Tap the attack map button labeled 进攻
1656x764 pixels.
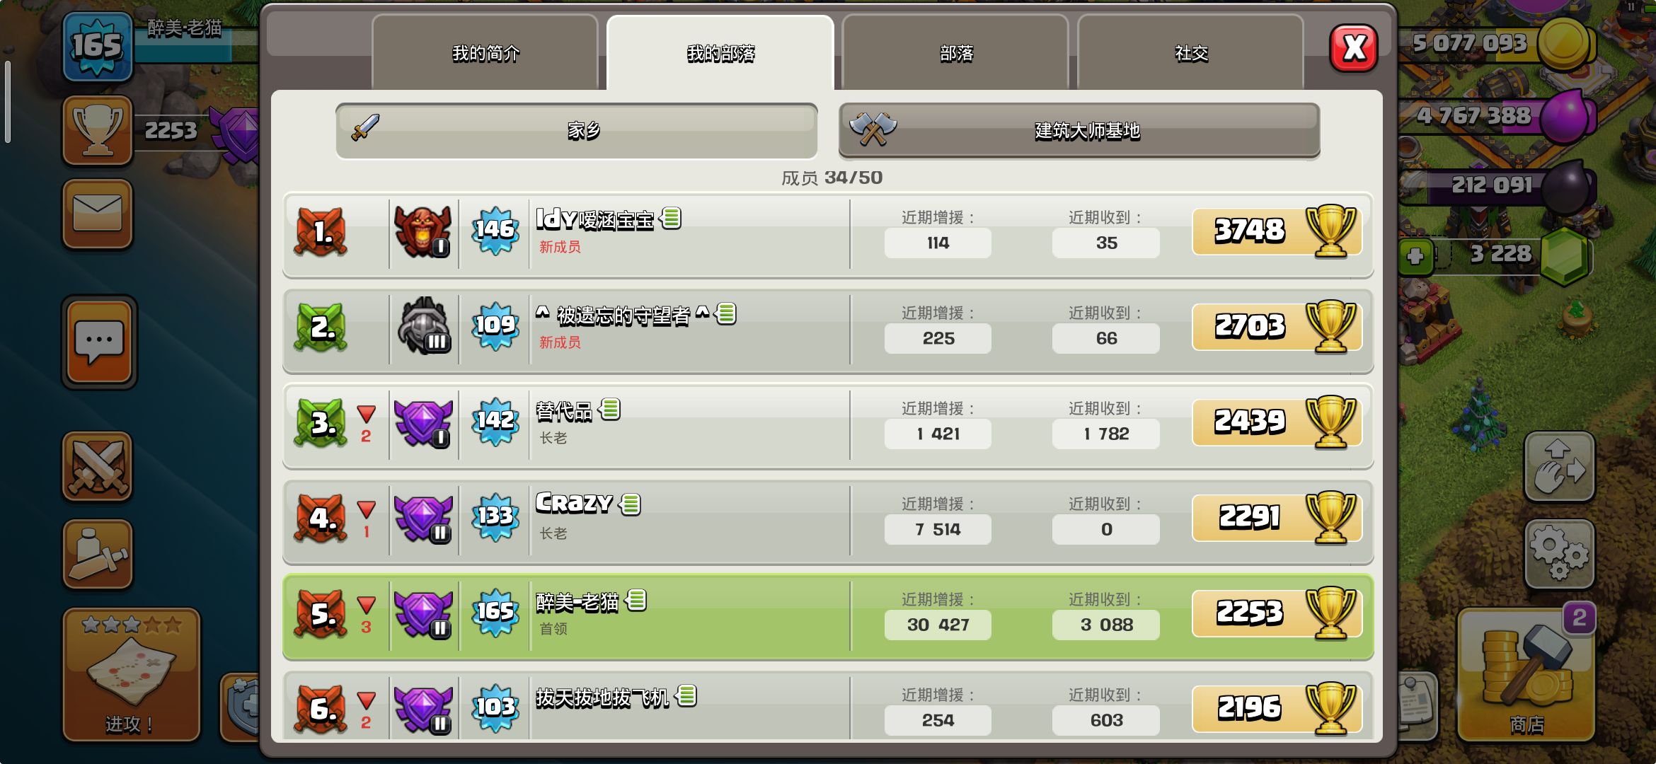click(132, 675)
